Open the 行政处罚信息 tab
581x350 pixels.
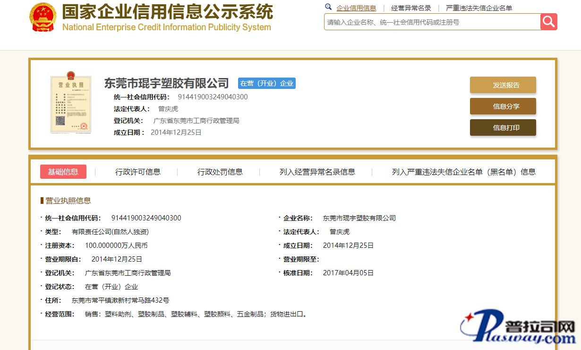point(220,172)
